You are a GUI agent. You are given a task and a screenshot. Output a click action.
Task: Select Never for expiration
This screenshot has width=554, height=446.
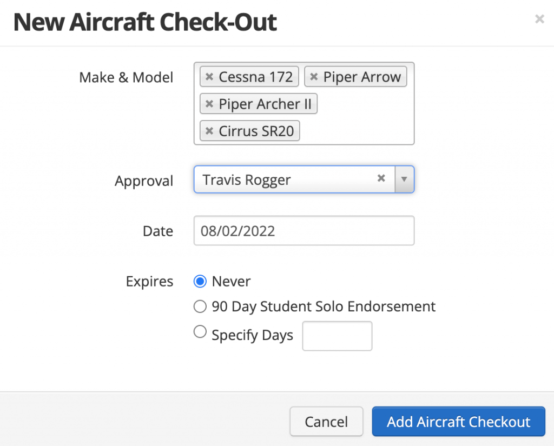pos(200,281)
